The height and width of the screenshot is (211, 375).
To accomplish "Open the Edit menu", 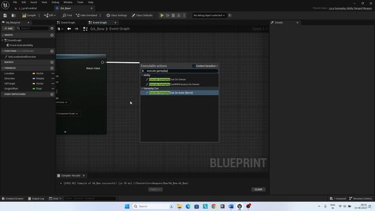I will 23,2.
